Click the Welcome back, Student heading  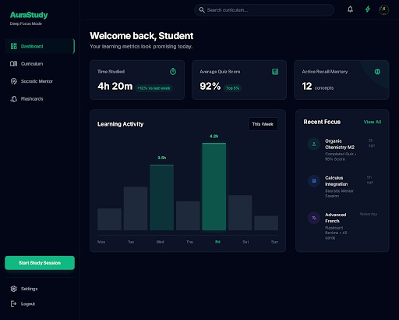142,36
